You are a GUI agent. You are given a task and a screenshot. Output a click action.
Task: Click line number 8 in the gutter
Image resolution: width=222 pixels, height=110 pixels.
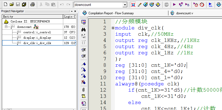pyautogui.click(x=105, y=65)
